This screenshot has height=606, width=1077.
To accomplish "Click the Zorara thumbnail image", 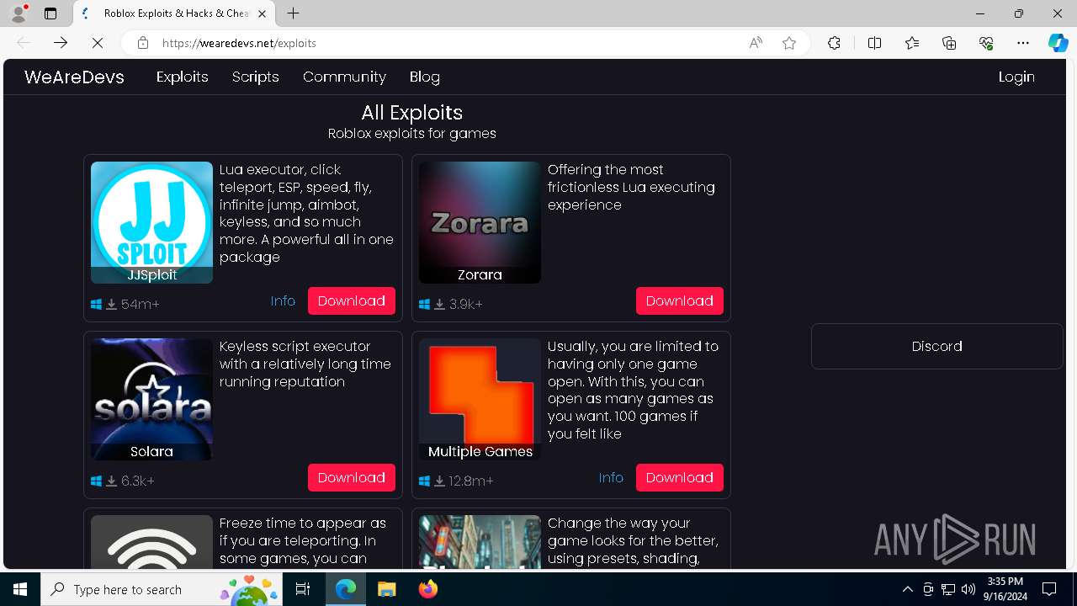I will click(480, 222).
